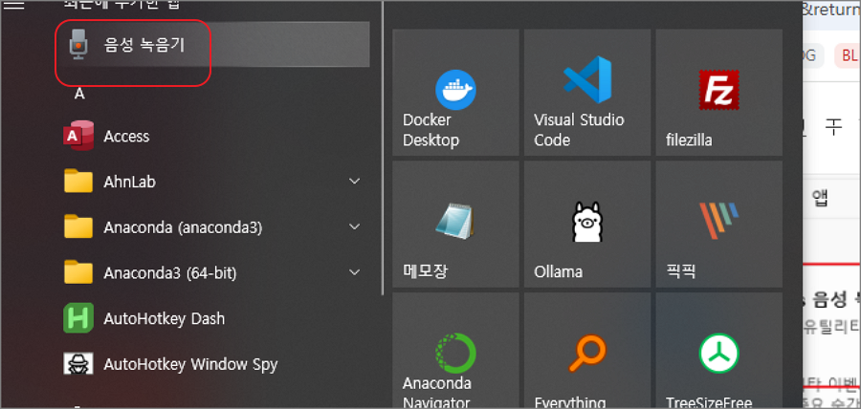
Task: Select AutoHotkey Window Spy label text
Action: (x=190, y=364)
